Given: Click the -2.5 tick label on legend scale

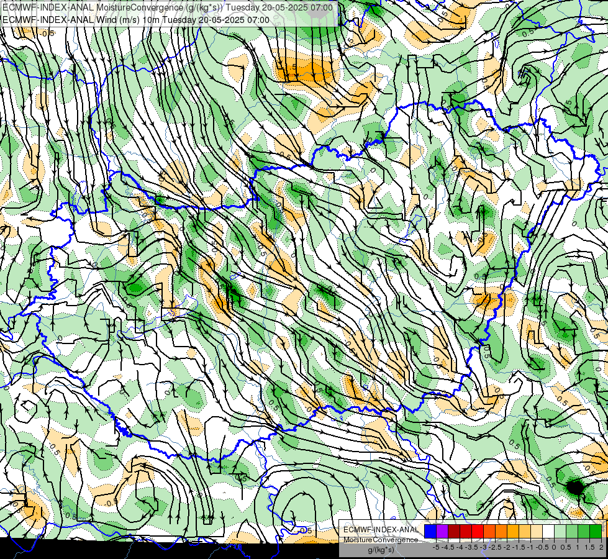Looking at the screenshot, I should [495, 547].
